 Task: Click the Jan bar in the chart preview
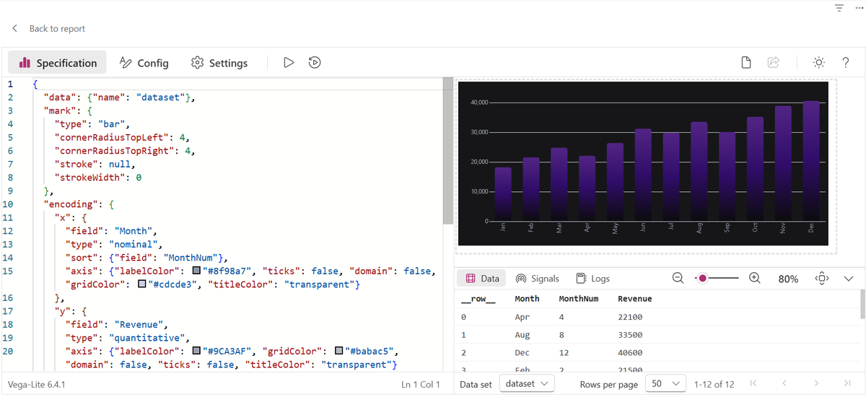pos(503,194)
